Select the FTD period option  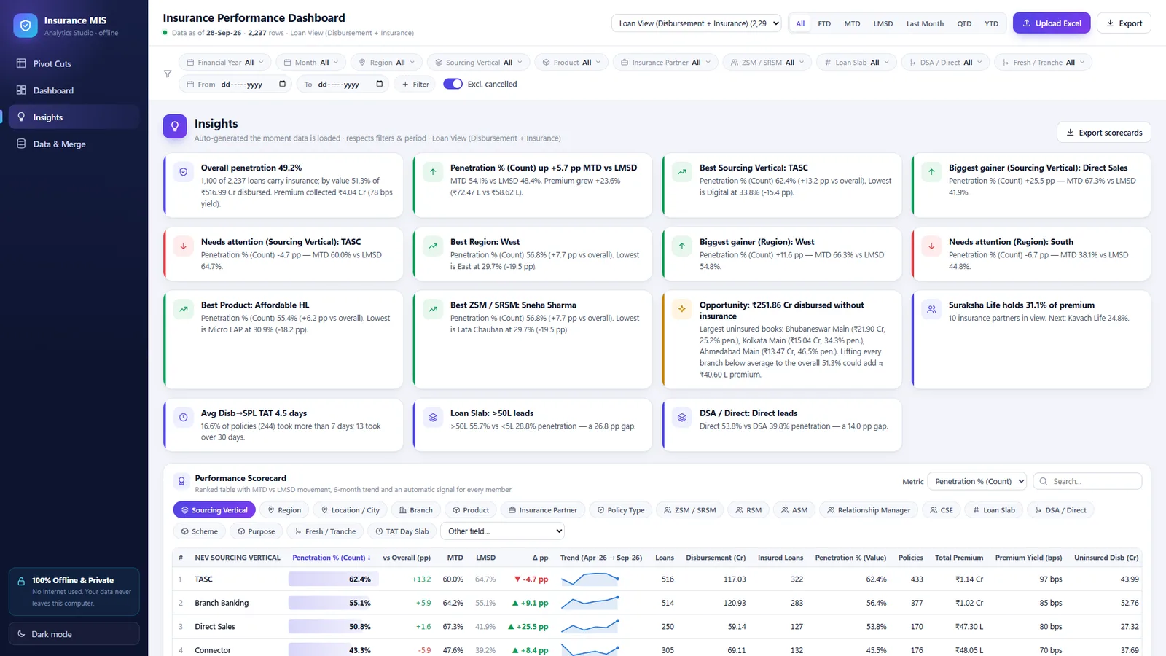pyautogui.click(x=824, y=23)
